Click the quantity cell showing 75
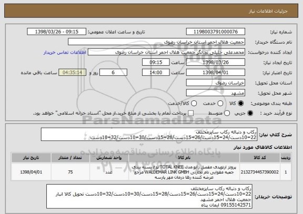 tap(70, 172)
